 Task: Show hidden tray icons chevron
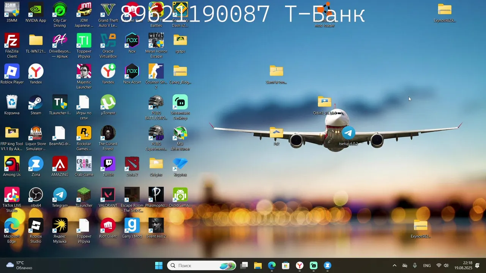[x=394, y=266]
